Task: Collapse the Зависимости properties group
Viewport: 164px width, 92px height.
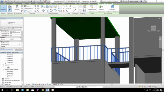Action: (20, 30)
